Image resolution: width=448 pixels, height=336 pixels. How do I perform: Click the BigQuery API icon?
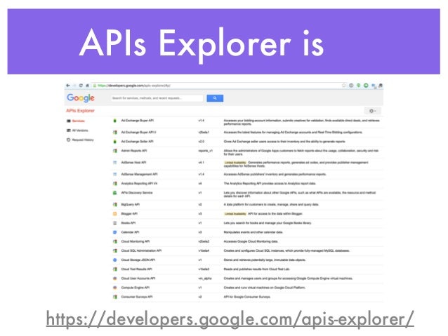[x=115, y=204]
